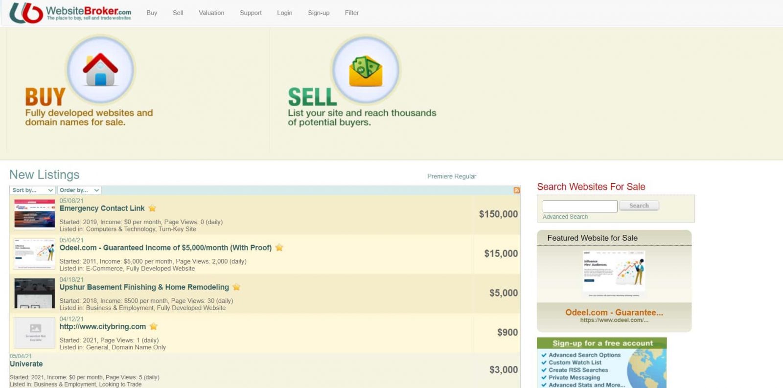Click the Search button
783x388 pixels.
pos(639,206)
